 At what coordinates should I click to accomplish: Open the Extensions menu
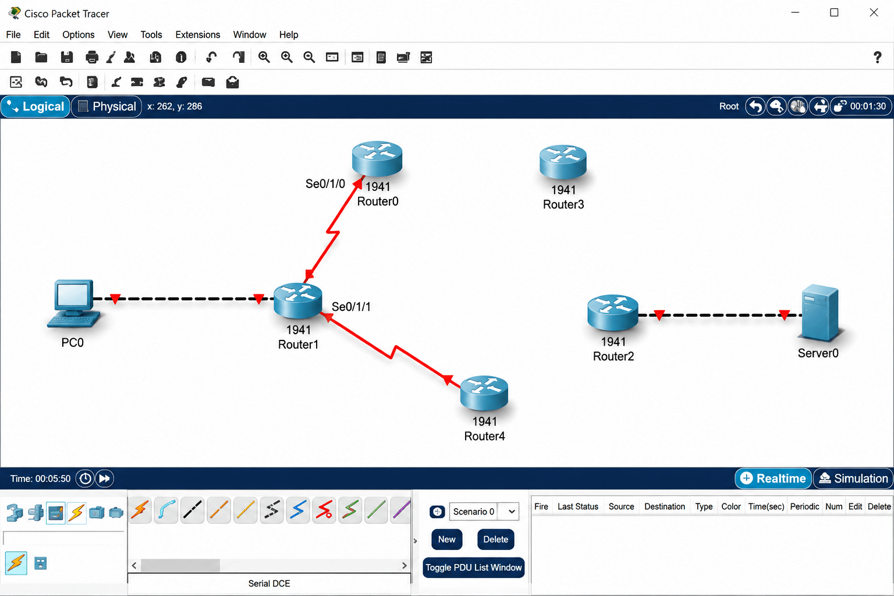click(x=198, y=34)
